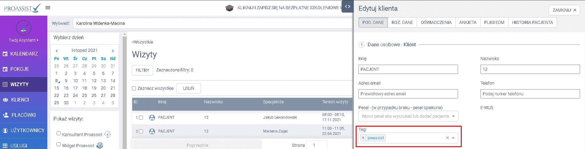Enable Widget Proassist checkbox
This screenshot has width=585, height=149.
(x=58, y=144)
